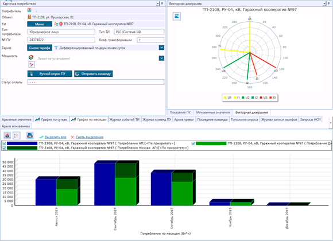The image size is (333, 241).
Task: Open Архив тревог tab
Action: pyautogui.click(x=184, y=119)
